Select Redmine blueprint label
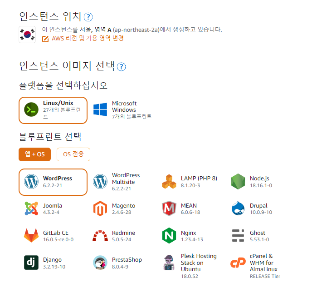312x288 pixels. tap(123, 233)
